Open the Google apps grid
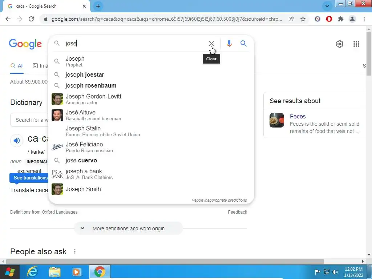 tap(356, 44)
